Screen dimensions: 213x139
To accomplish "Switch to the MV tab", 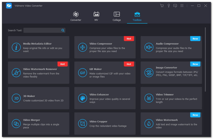I will coord(96,16).
